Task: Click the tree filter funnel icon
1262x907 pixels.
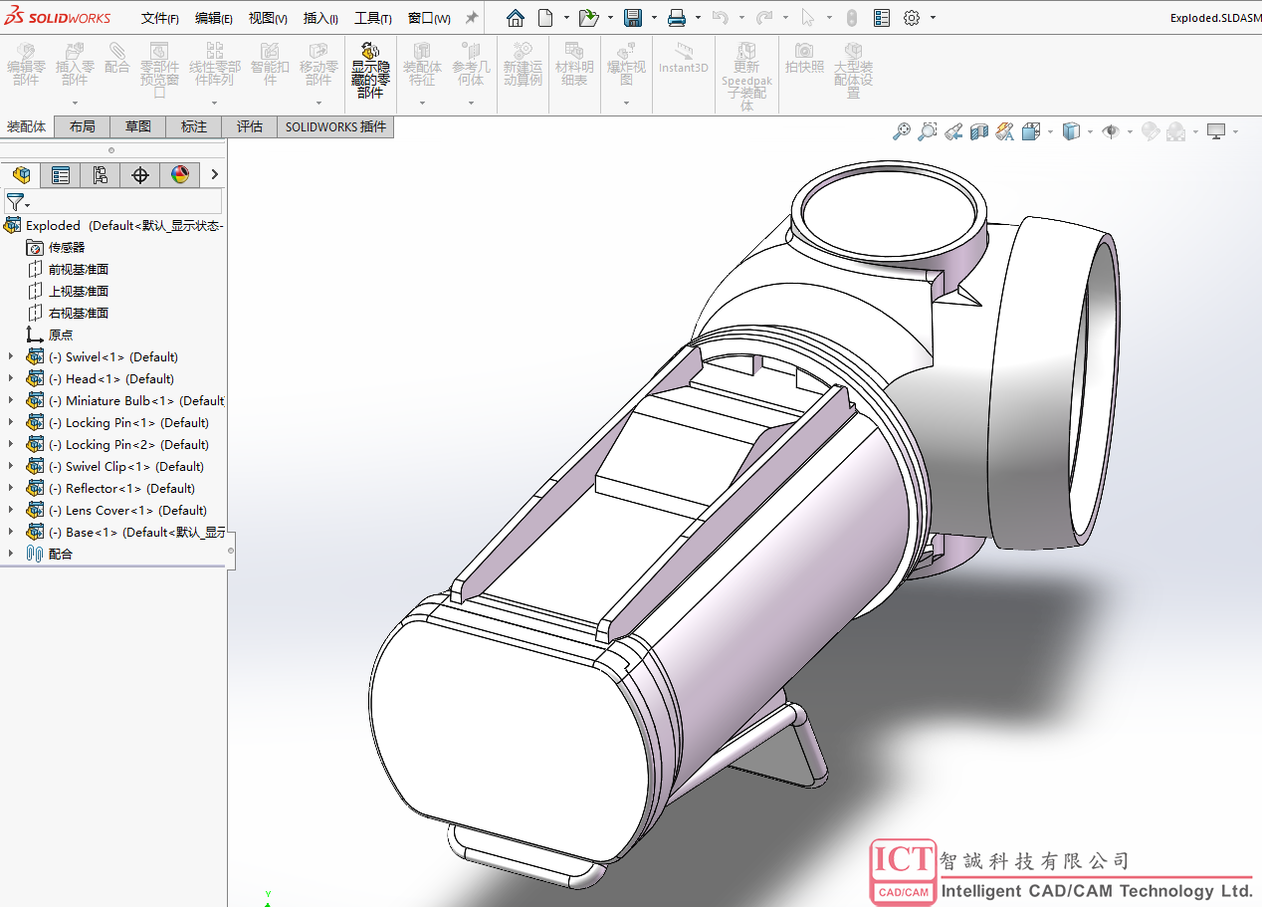Action: coord(14,202)
